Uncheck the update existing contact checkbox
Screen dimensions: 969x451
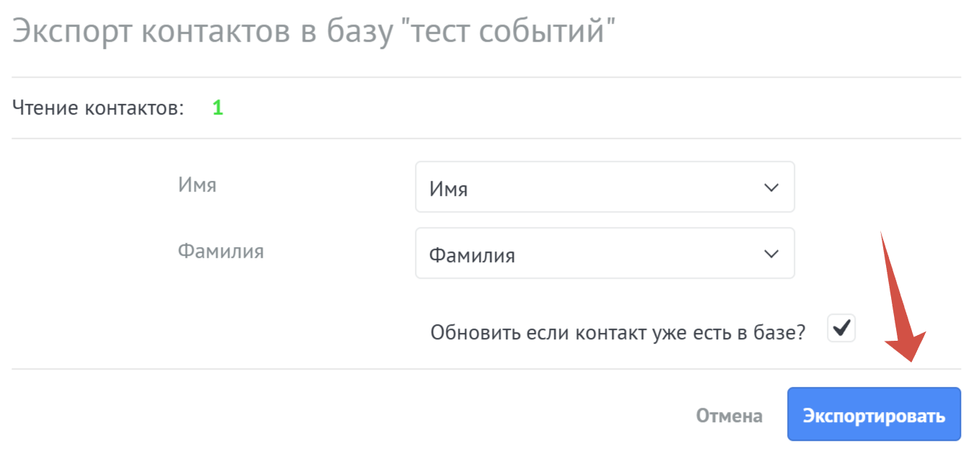click(841, 329)
